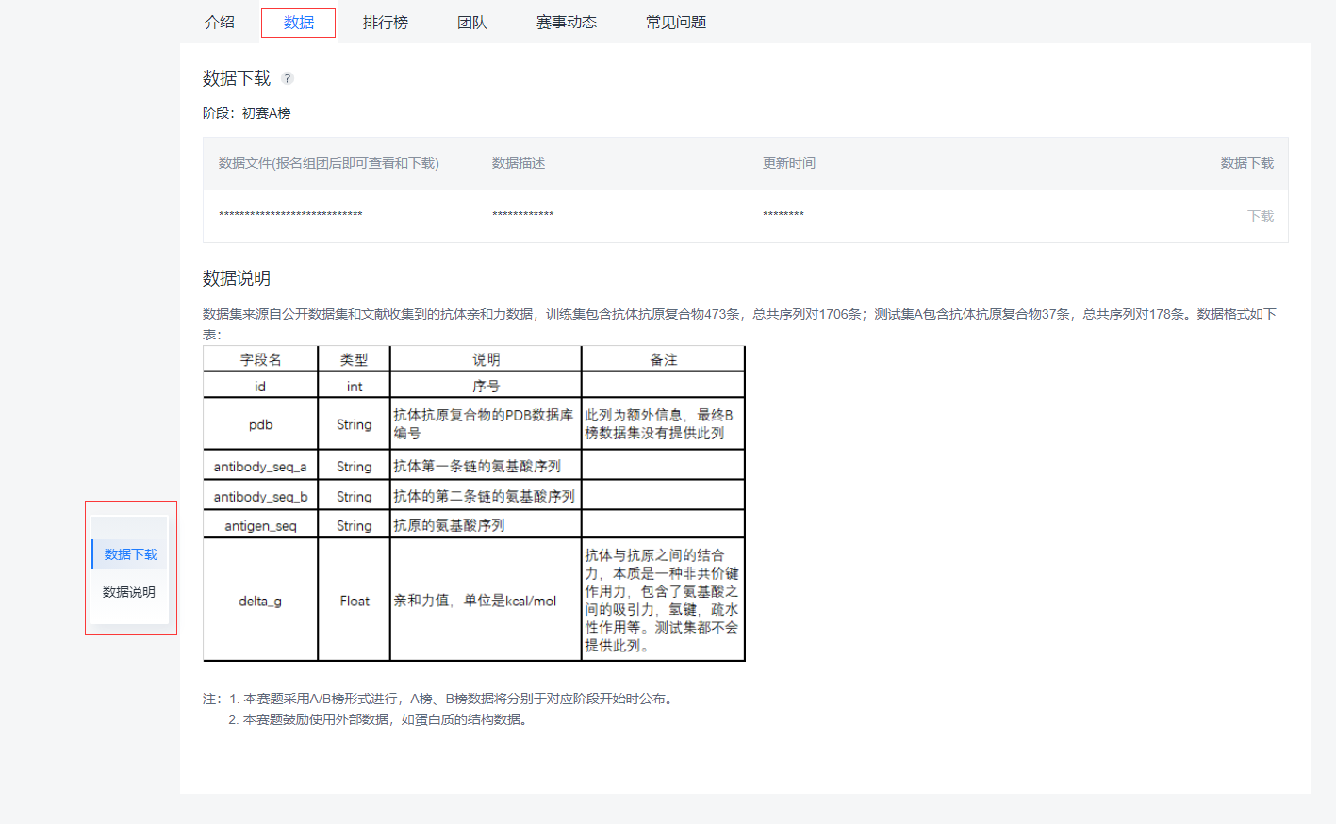
Task: Click the Float type cell
Action: [x=355, y=601]
